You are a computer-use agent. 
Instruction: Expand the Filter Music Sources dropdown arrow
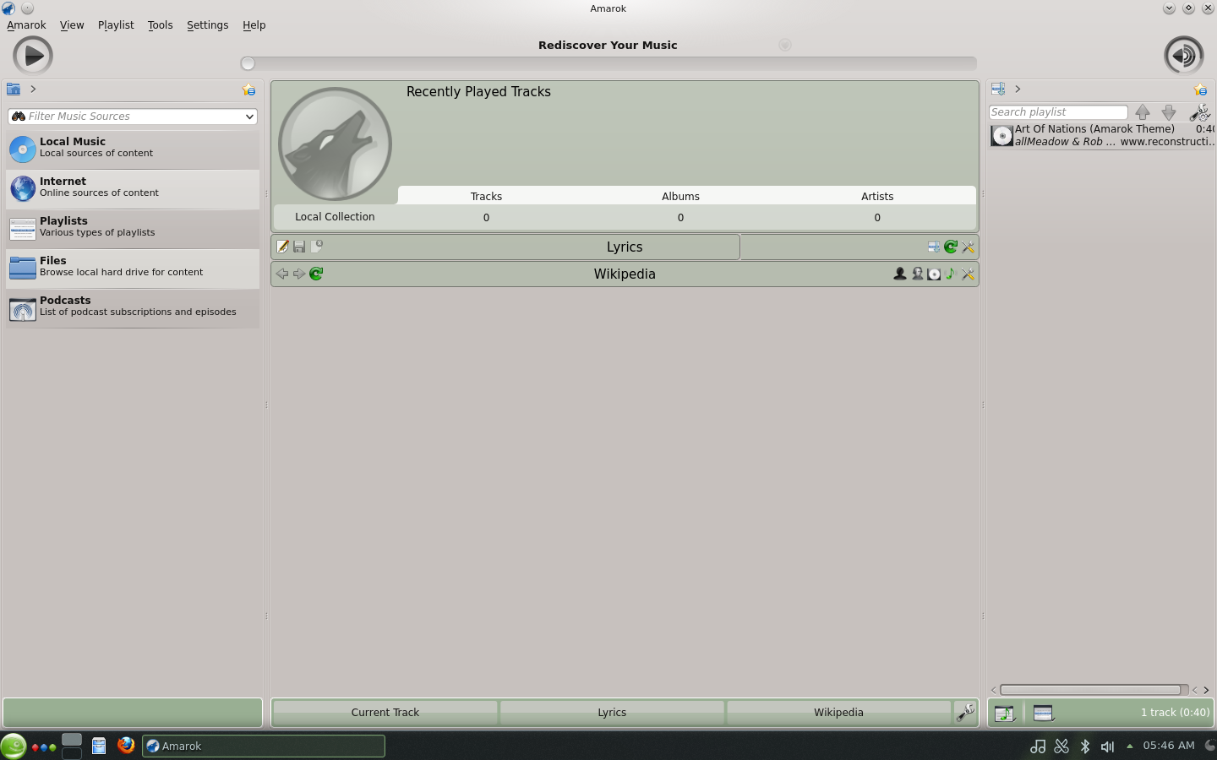click(x=249, y=117)
